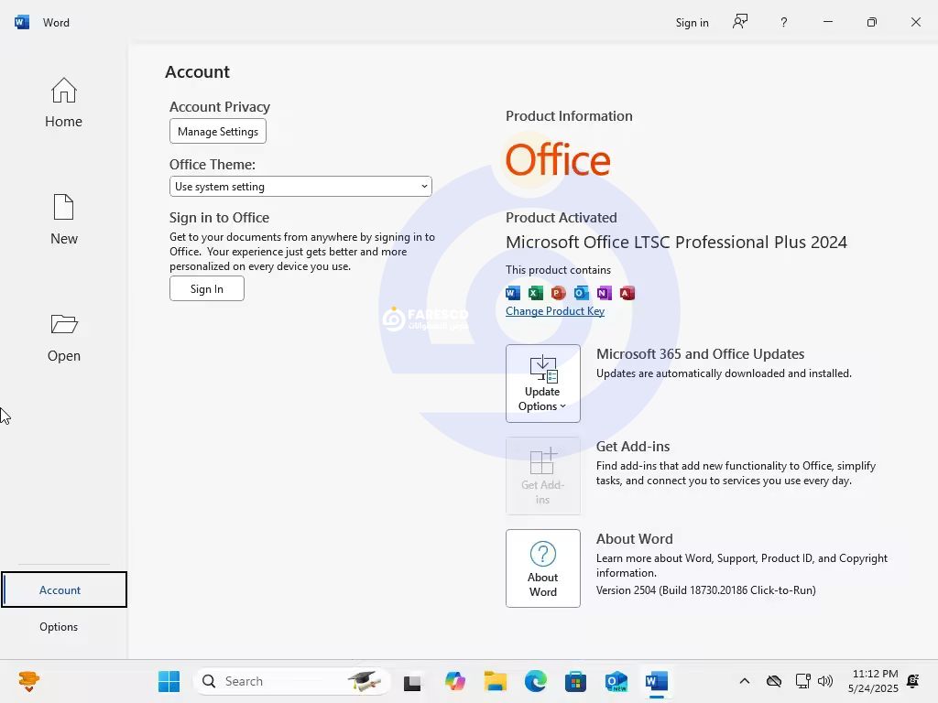Click the 'Microsoft 365 and Office Updates' heading
The image size is (938, 703).
700,354
